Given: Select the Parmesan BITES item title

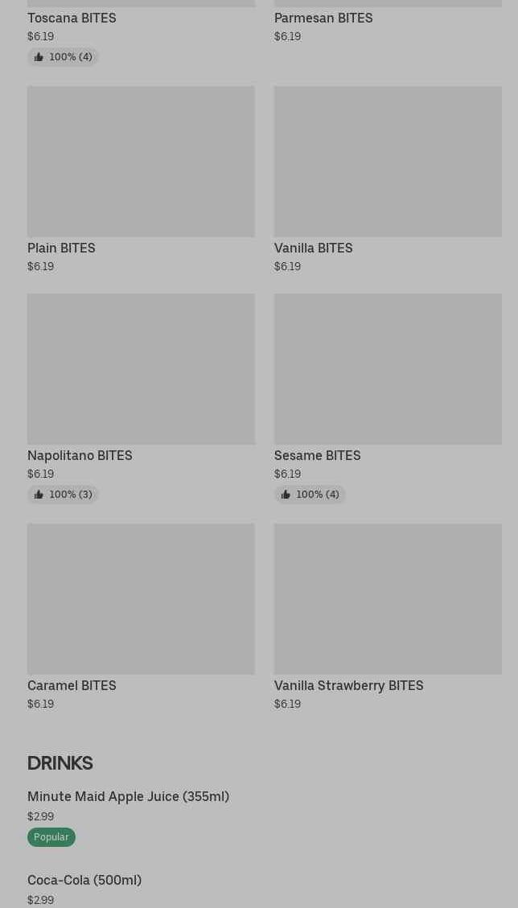Looking at the screenshot, I should pyautogui.click(x=323, y=18).
